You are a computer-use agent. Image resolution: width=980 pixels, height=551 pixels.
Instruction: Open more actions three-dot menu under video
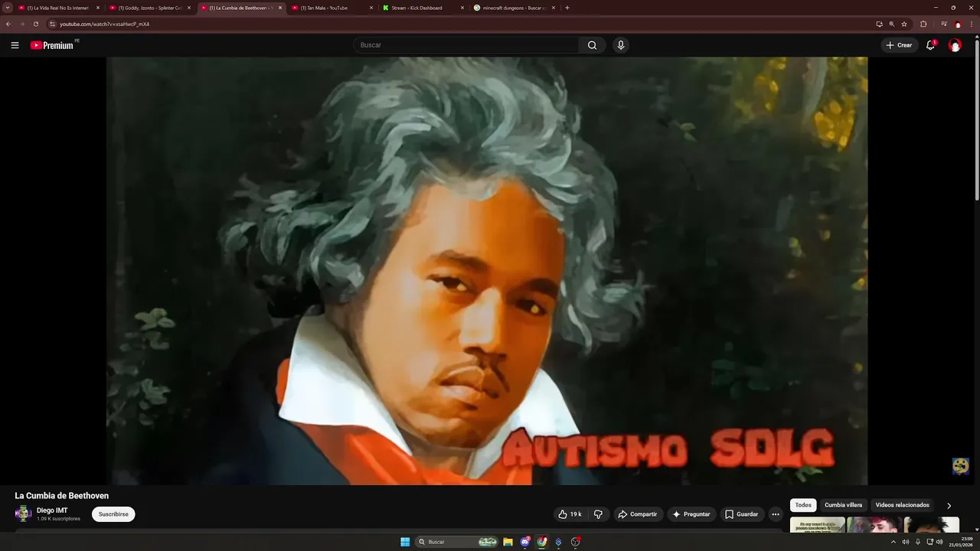tap(776, 514)
